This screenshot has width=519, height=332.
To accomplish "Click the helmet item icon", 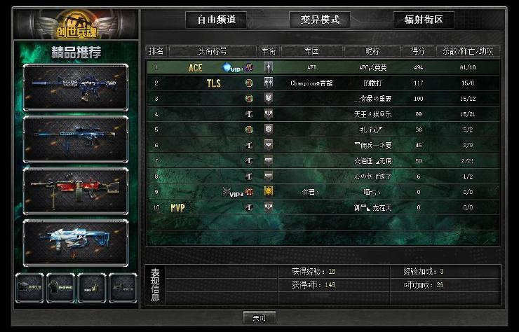I will 29,288.
